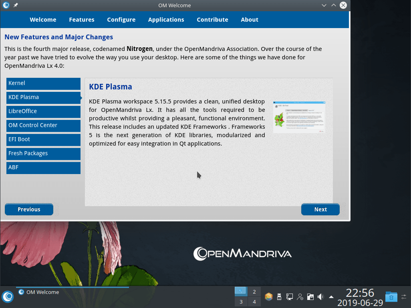The image size is (411, 308).
Task: Select EFI Boot in the feature list
Action: pyautogui.click(x=43, y=140)
